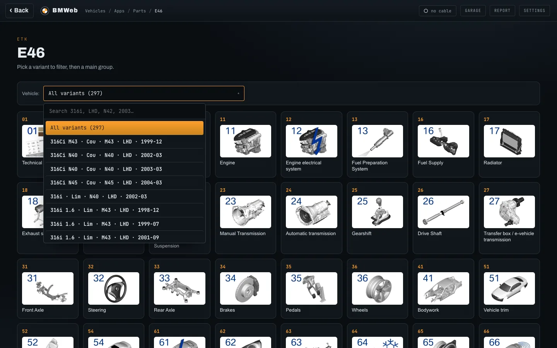The image size is (557, 348).
Task: Open the Settings page
Action: click(x=534, y=11)
